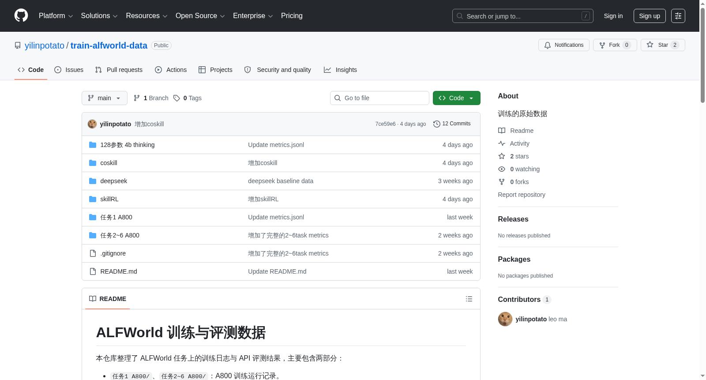Screen dimensions: 706x380
Task: Click the Public visibility badge
Action: click(161, 45)
